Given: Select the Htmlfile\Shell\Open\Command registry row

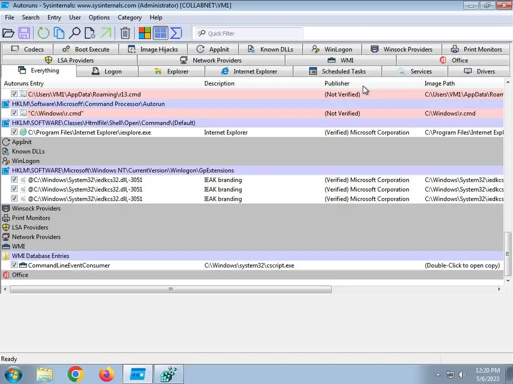Looking at the screenshot, I should [x=252, y=123].
